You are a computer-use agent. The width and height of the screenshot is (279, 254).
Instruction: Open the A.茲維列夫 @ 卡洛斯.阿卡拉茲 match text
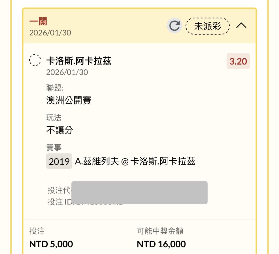coord(135,161)
